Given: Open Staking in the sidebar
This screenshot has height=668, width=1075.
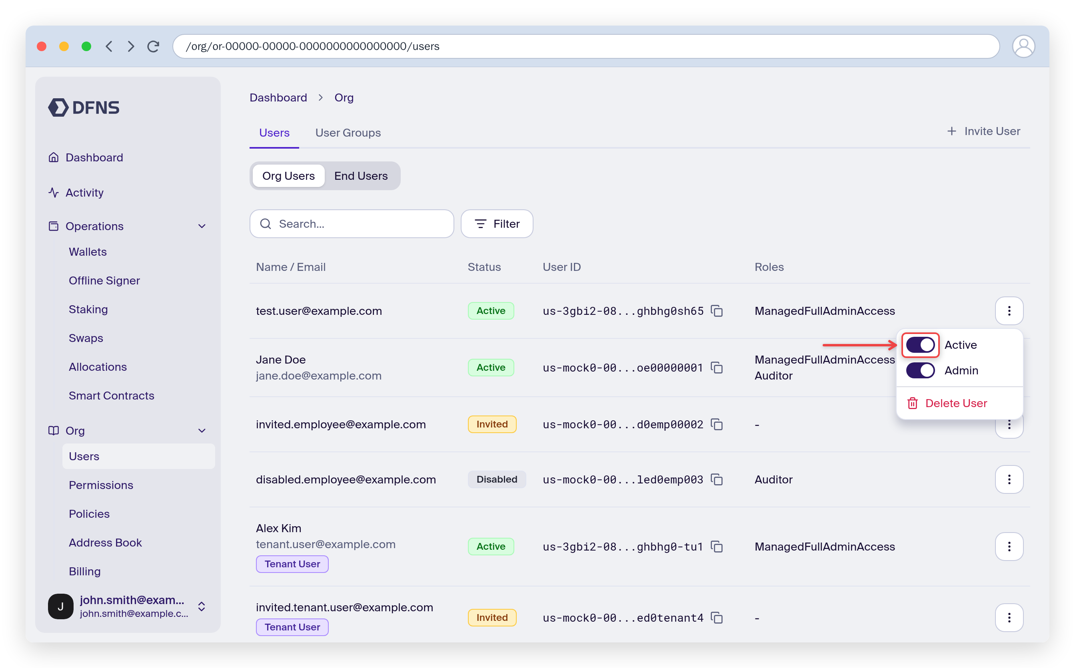Looking at the screenshot, I should tap(88, 309).
